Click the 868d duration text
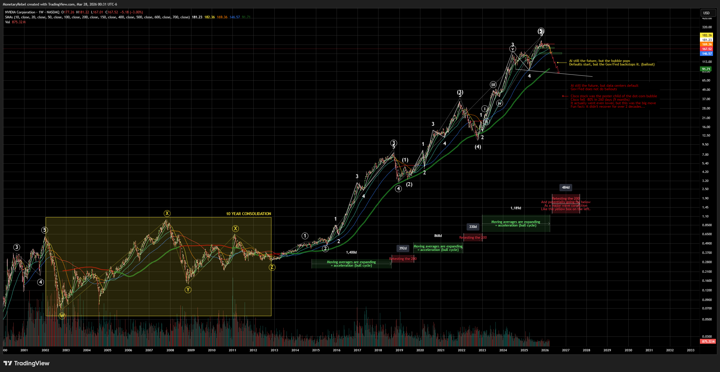This screenshot has width=720, height=372. pos(438,236)
